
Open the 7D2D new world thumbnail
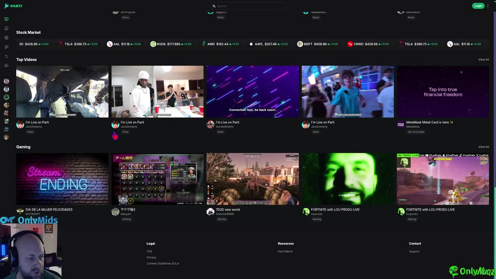253,179
